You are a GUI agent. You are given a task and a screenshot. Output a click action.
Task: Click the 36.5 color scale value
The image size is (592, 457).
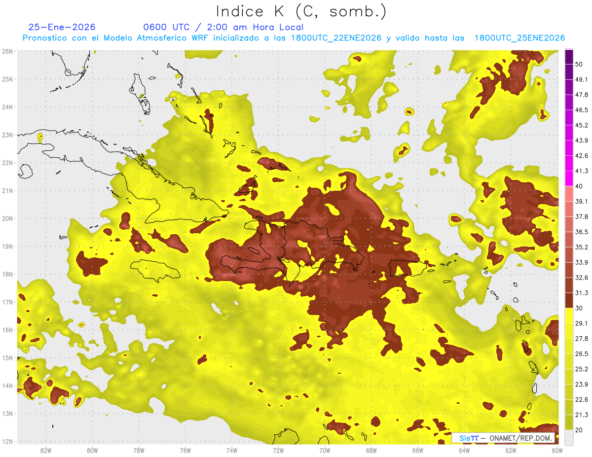tap(581, 232)
